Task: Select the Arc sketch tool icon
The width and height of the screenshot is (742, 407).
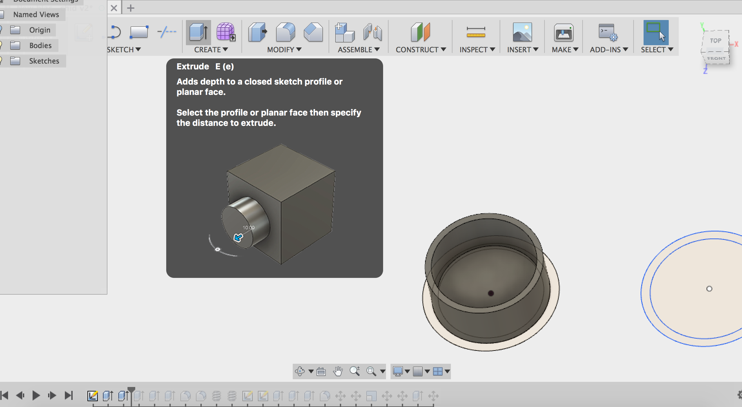Action: 115,32
